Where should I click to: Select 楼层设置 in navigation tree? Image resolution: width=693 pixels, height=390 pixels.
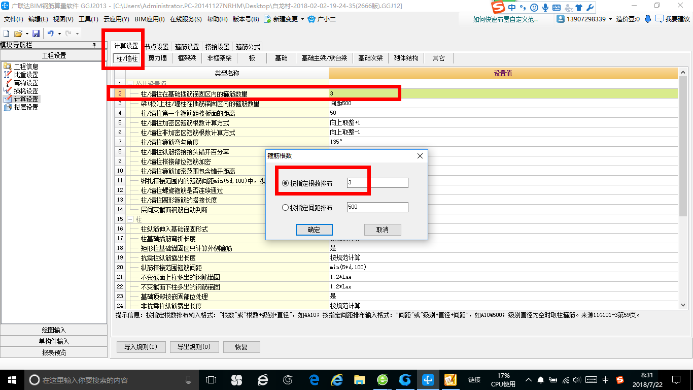click(x=26, y=107)
